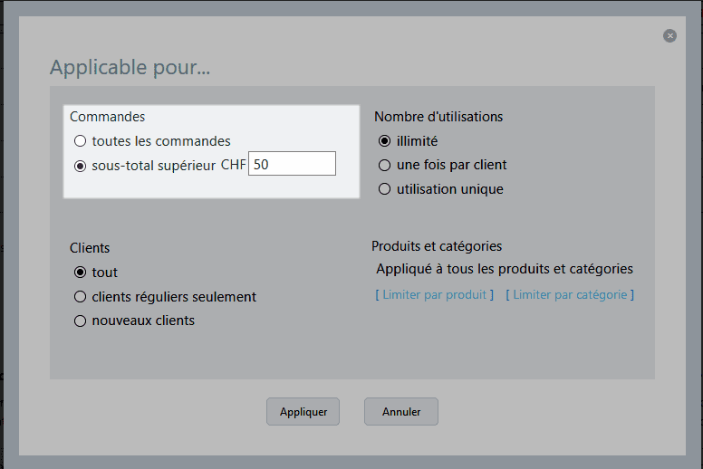Close the dialog with the X icon
This screenshot has width=703, height=469.
(x=669, y=35)
